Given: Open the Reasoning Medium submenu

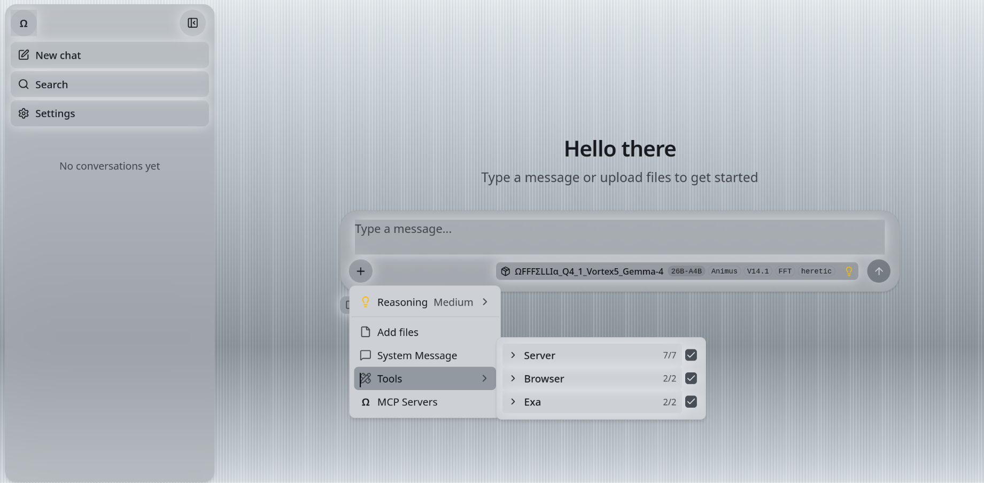Looking at the screenshot, I should click(x=425, y=302).
